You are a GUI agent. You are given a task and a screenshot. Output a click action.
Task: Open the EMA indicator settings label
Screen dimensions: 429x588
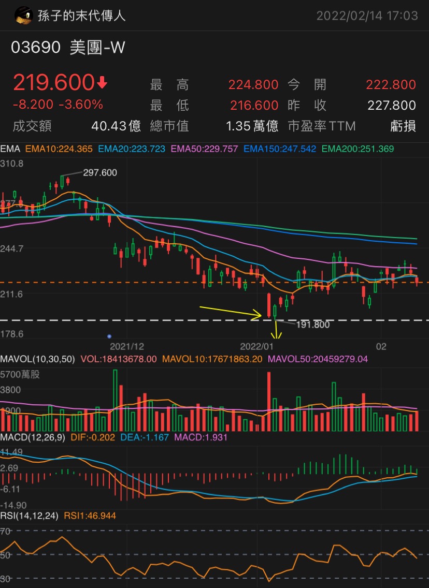[10, 149]
